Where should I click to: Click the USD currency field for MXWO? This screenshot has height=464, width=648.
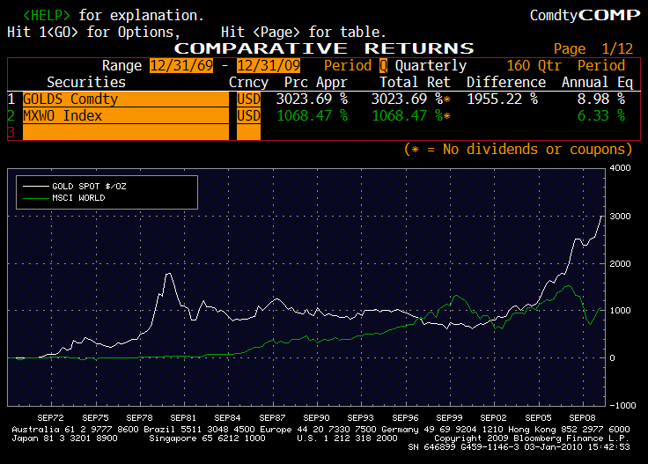point(248,115)
